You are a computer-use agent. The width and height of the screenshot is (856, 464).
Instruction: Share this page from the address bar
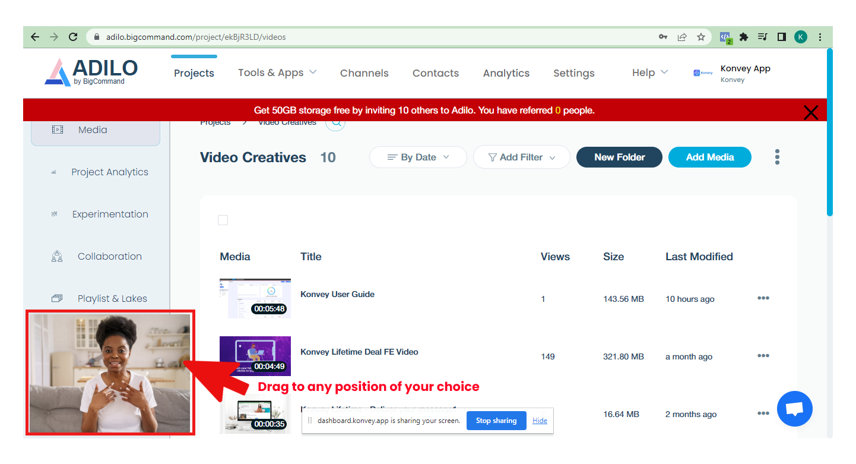tap(682, 37)
